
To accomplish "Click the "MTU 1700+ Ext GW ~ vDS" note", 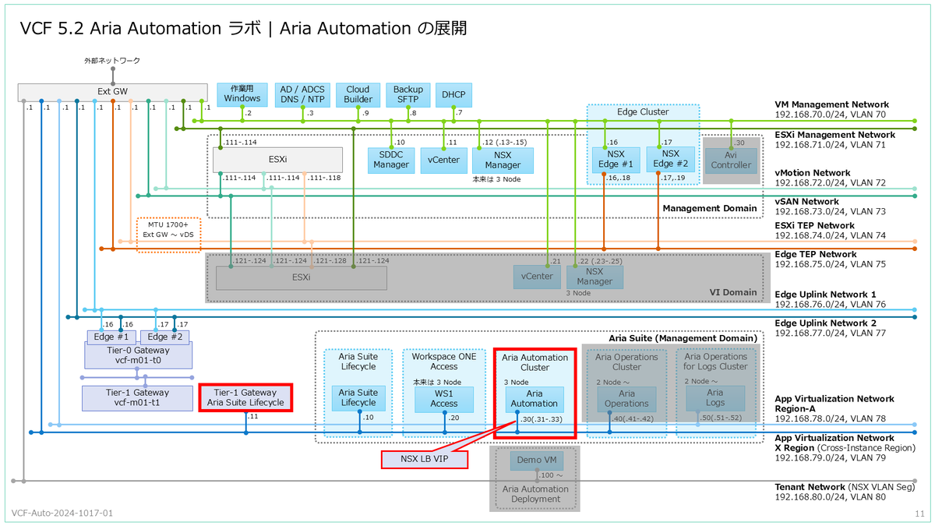I will tap(169, 235).
